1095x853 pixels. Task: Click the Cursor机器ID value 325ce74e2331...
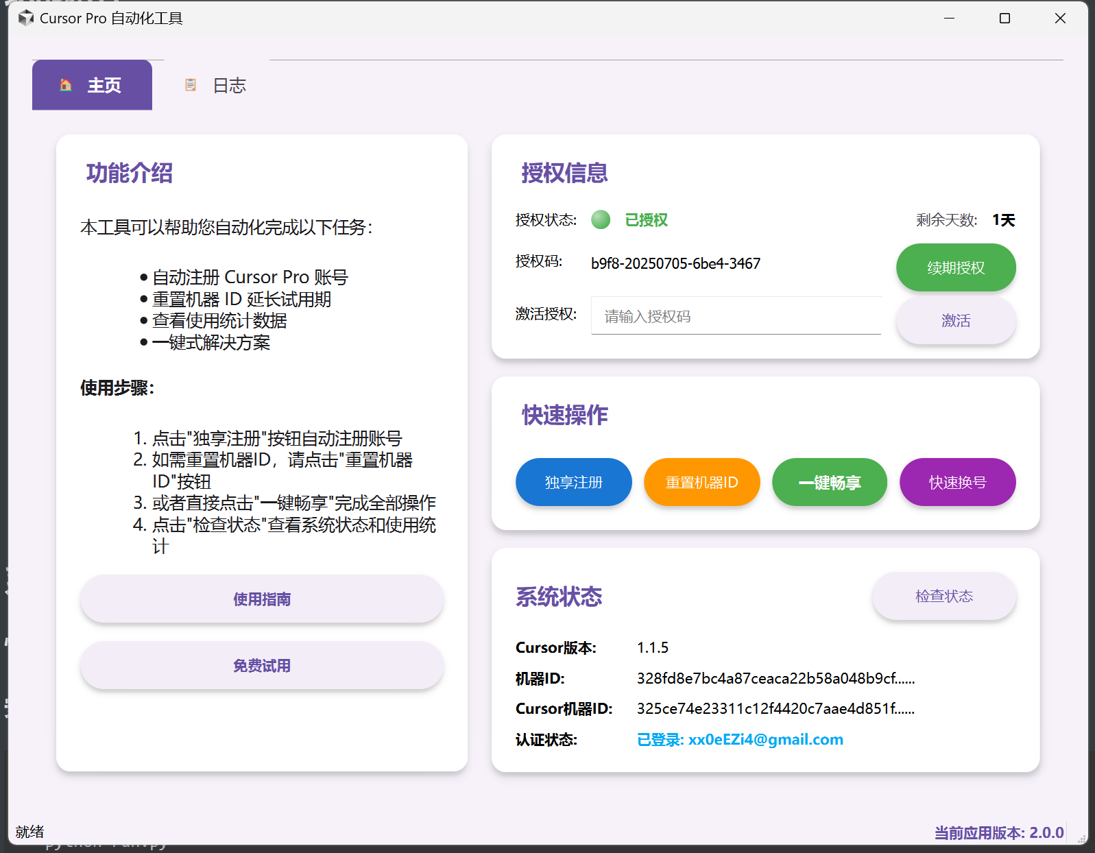click(x=775, y=708)
